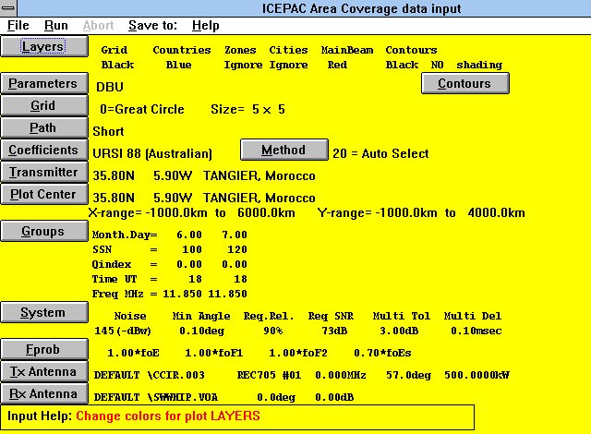Click the System button
Viewport: 591px width, 434px height.
[x=43, y=313]
